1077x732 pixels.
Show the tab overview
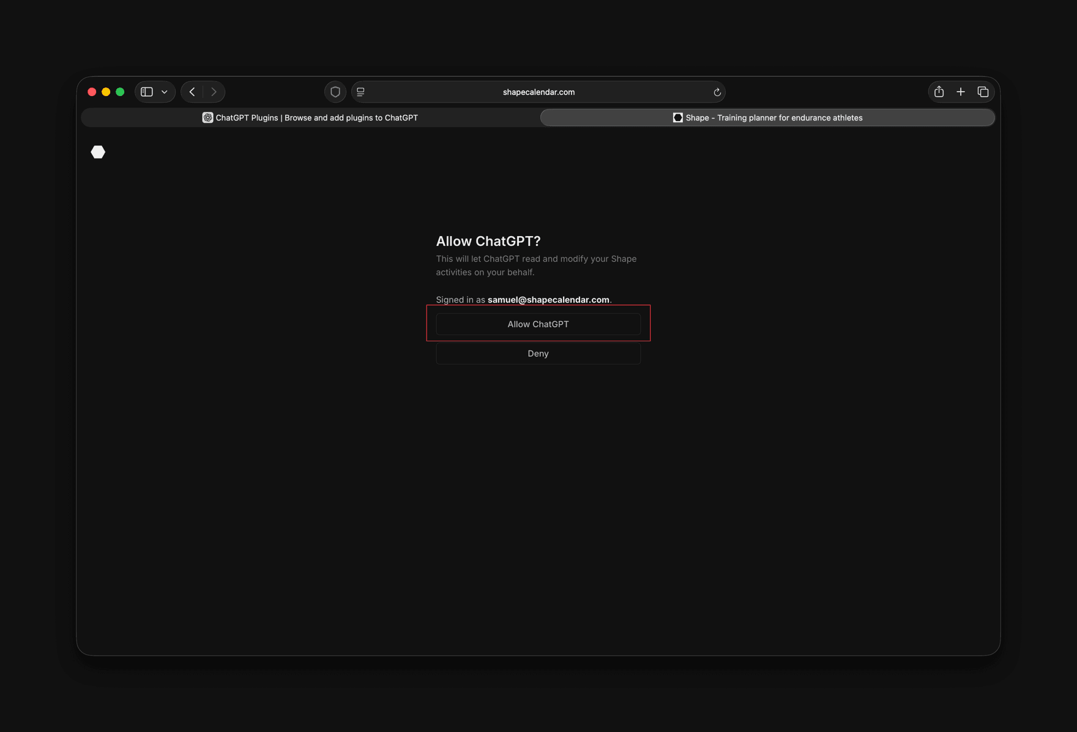[x=983, y=92]
